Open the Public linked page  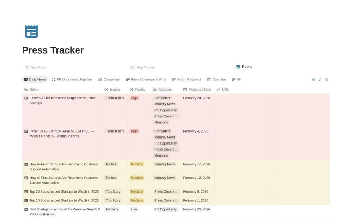tap(244, 67)
